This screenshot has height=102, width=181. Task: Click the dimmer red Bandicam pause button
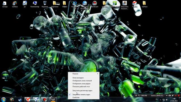coord(176,95)
